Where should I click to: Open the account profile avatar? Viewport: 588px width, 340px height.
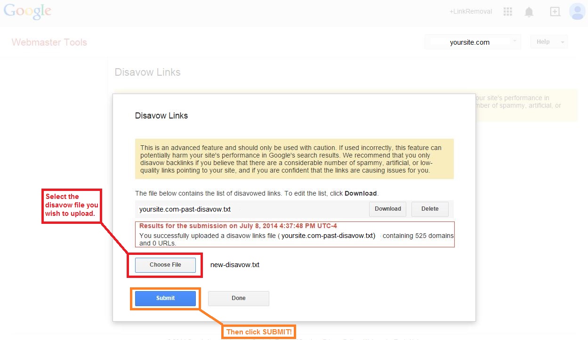coord(577,11)
